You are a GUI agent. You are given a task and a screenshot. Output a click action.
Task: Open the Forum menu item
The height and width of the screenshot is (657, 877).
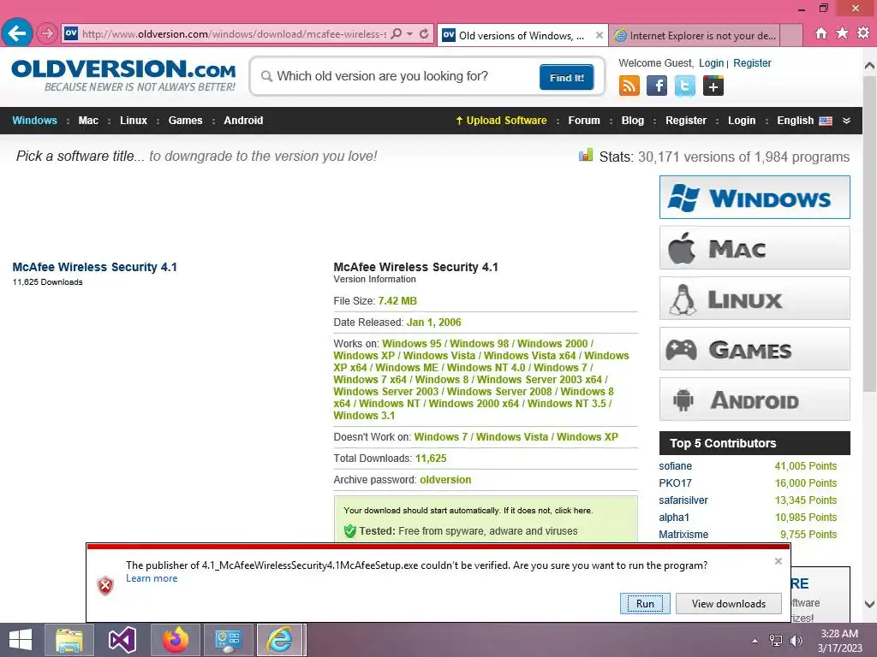tap(584, 121)
